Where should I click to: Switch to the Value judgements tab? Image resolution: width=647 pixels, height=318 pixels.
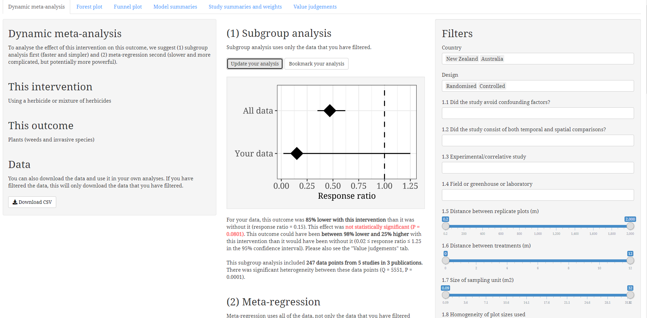point(314,6)
